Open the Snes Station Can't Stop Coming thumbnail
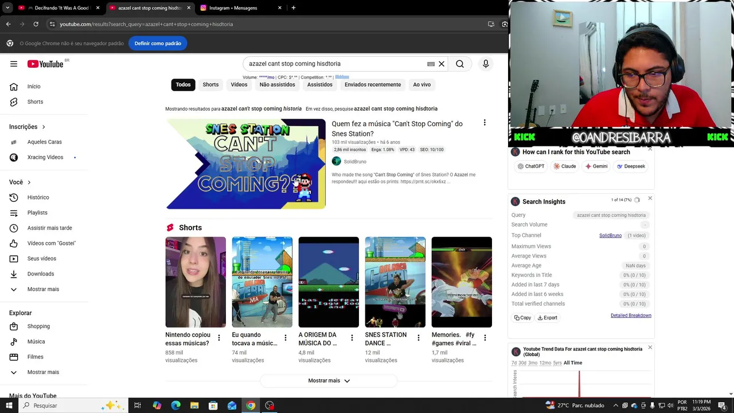Viewport: 734px width, 413px height. click(x=245, y=164)
